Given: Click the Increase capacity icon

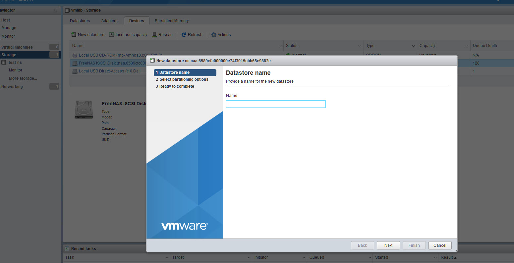Looking at the screenshot, I should pyautogui.click(x=112, y=35).
